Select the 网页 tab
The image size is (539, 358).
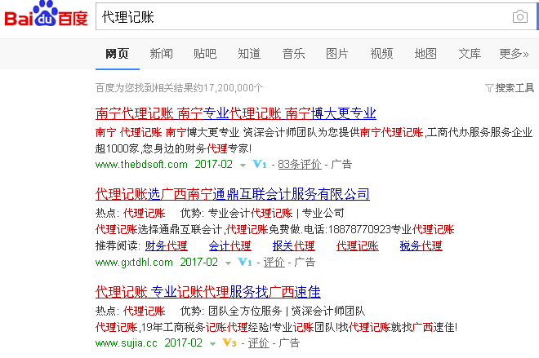point(118,54)
